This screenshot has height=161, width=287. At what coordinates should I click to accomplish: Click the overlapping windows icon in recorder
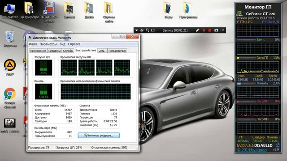click(x=142, y=30)
